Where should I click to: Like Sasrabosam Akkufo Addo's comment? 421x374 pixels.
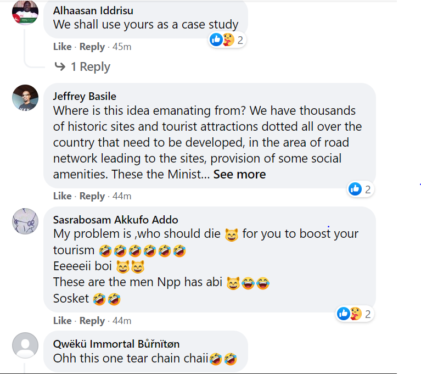point(62,321)
